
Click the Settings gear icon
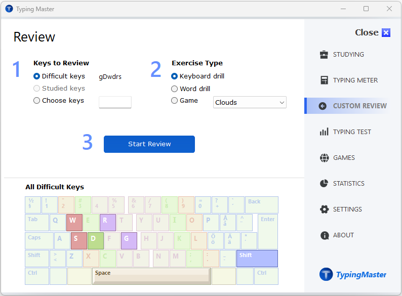325,209
